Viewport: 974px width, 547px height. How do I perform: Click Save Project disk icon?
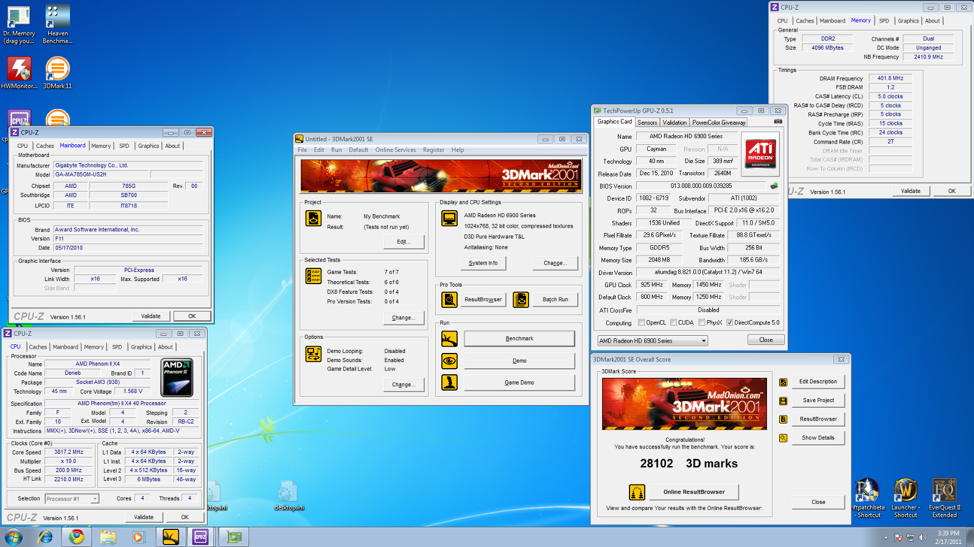pos(783,401)
